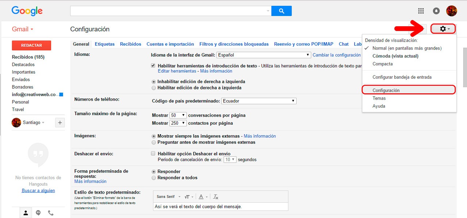This screenshot has height=218, width=467.
Task: Enable the Deshacer el envío option
Action: pyautogui.click(x=153, y=153)
